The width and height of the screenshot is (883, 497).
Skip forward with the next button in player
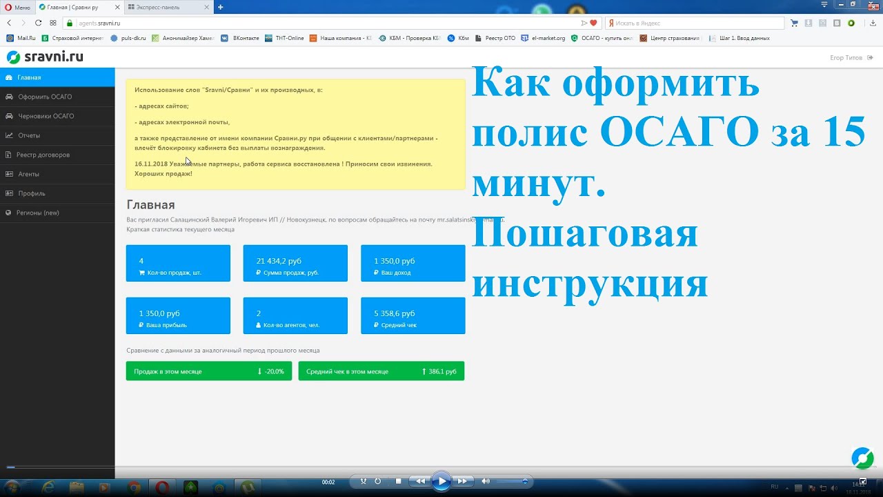pyautogui.click(x=463, y=481)
